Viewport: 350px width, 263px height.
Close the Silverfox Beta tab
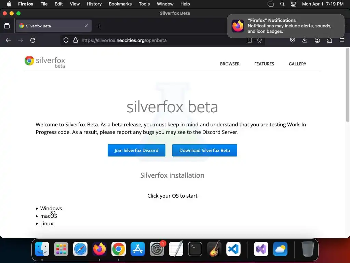[86, 26]
